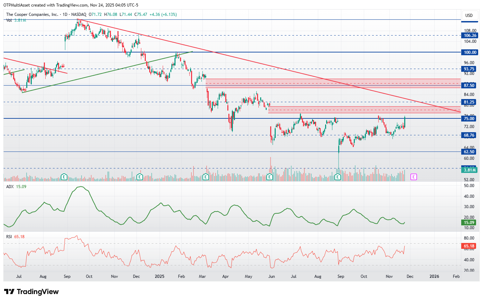Screen dimensions: 483x302
Task: Select the 68.76 price level label
Action: (469, 135)
